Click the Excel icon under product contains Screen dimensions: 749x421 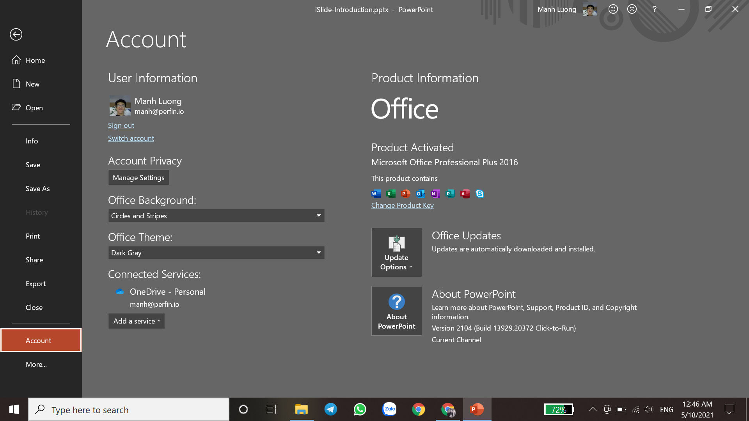pyautogui.click(x=391, y=194)
